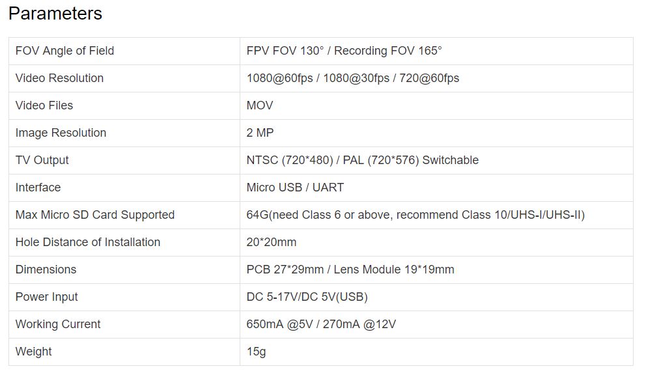Click the Parameters heading
Image resolution: width=646 pixels, height=375 pixels.
point(55,14)
